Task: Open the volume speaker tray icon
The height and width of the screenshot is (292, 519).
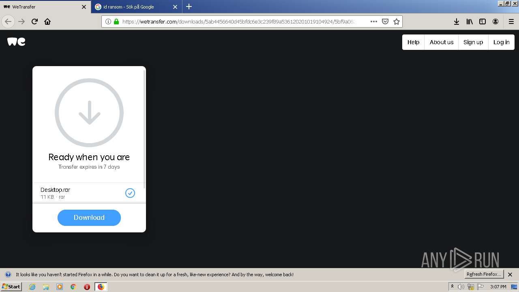Action: [x=461, y=287]
